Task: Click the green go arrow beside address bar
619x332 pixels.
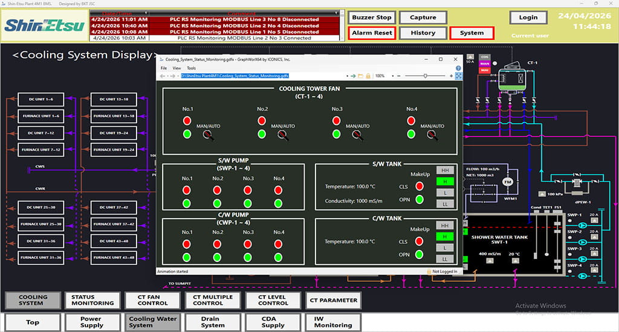Action: (353, 76)
